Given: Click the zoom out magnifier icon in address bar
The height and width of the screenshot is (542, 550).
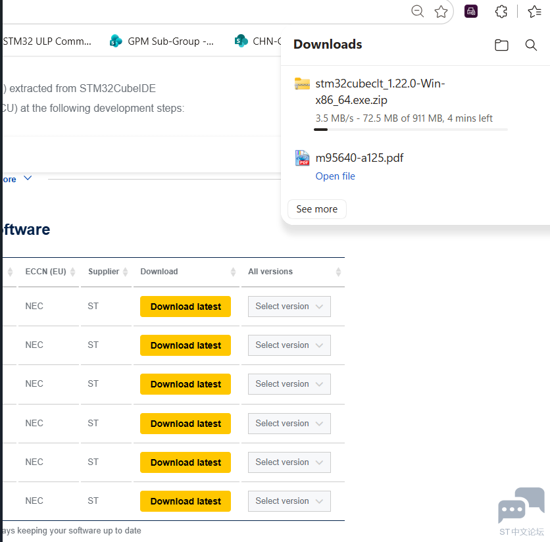Looking at the screenshot, I should [417, 11].
